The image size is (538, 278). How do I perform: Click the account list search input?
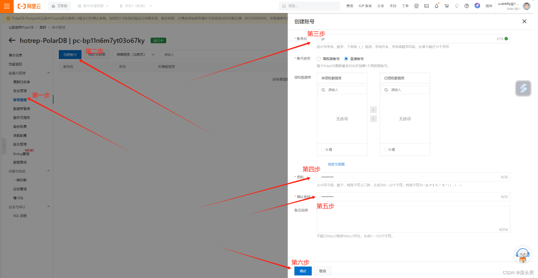tap(224, 54)
